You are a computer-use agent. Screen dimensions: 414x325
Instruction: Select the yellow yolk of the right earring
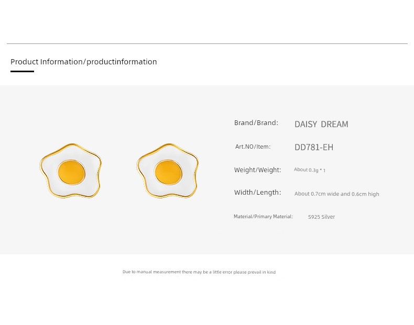click(x=168, y=172)
